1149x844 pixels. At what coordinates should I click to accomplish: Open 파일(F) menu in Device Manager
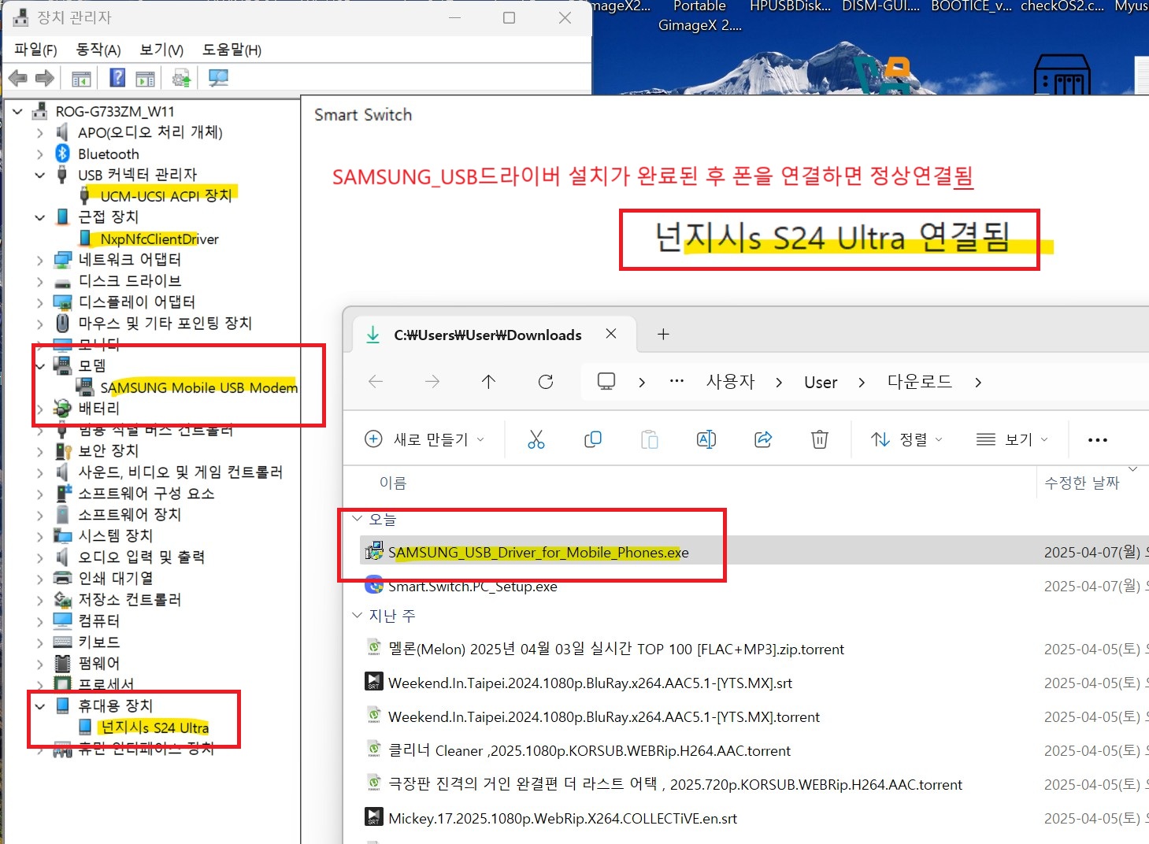[35, 50]
